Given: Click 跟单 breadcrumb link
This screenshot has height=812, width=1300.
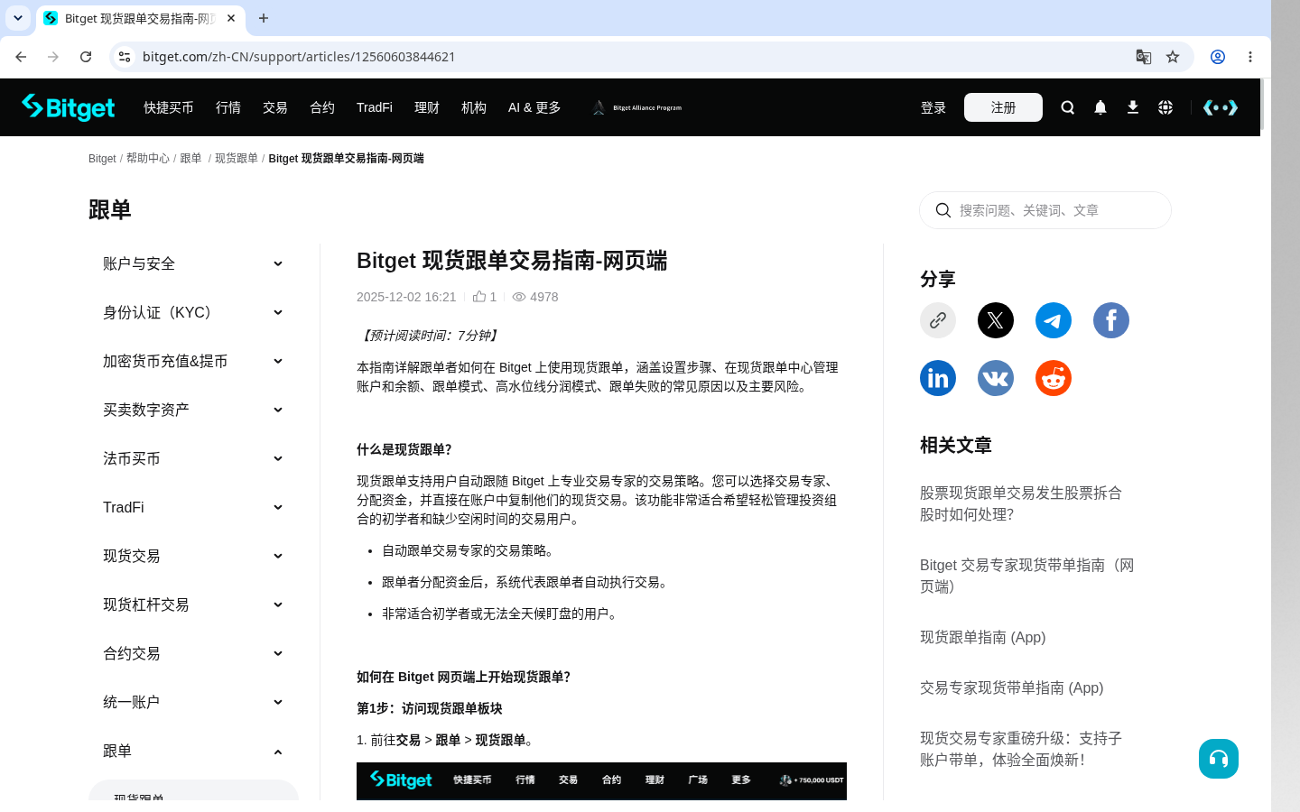Looking at the screenshot, I should (190, 158).
